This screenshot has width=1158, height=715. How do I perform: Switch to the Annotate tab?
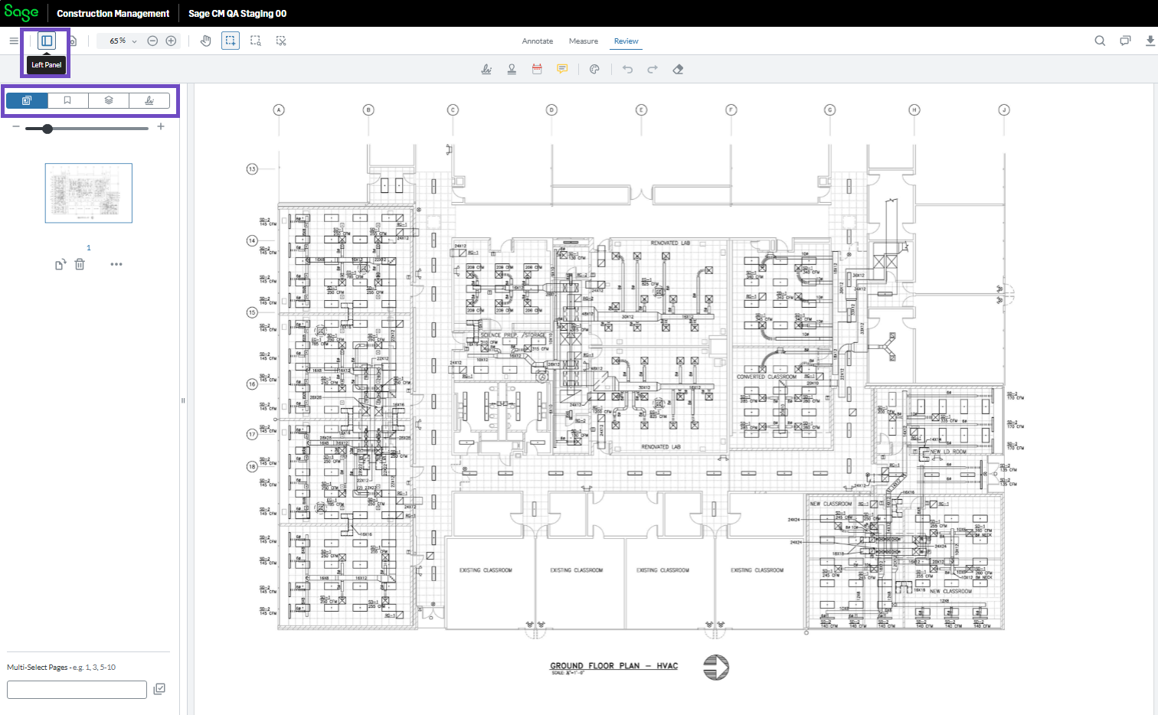pos(537,41)
